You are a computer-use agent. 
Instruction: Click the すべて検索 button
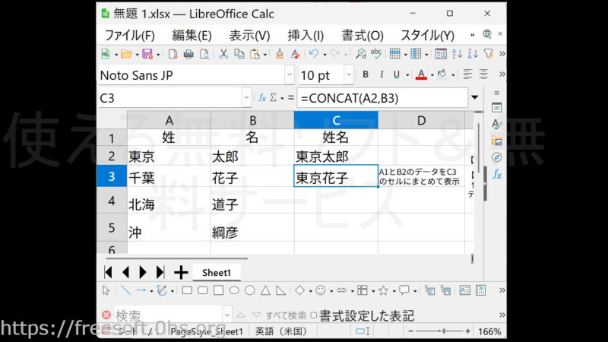point(286,315)
